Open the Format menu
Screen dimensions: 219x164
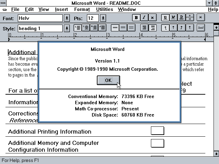coord(82,10)
